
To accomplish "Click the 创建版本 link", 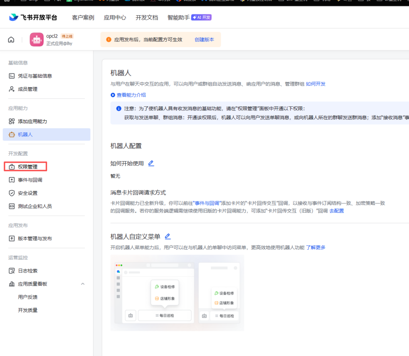I will point(204,40).
